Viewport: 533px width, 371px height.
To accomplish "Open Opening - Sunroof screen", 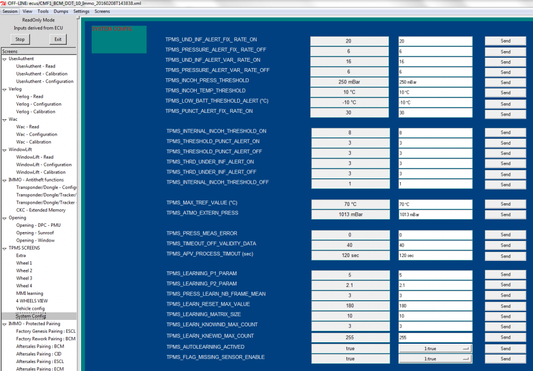I will coord(35,233).
